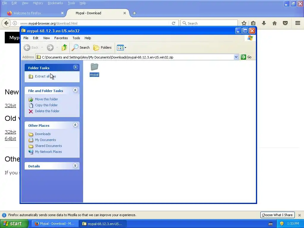Collapse the Folder Tasks panel
Screen dimensions: 304x228
(x=75, y=67)
